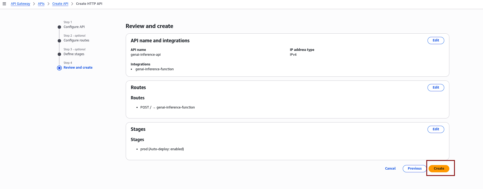This screenshot has width=483, height=189.
Task: Jump to Define stages step label
Action: [74, 54]
